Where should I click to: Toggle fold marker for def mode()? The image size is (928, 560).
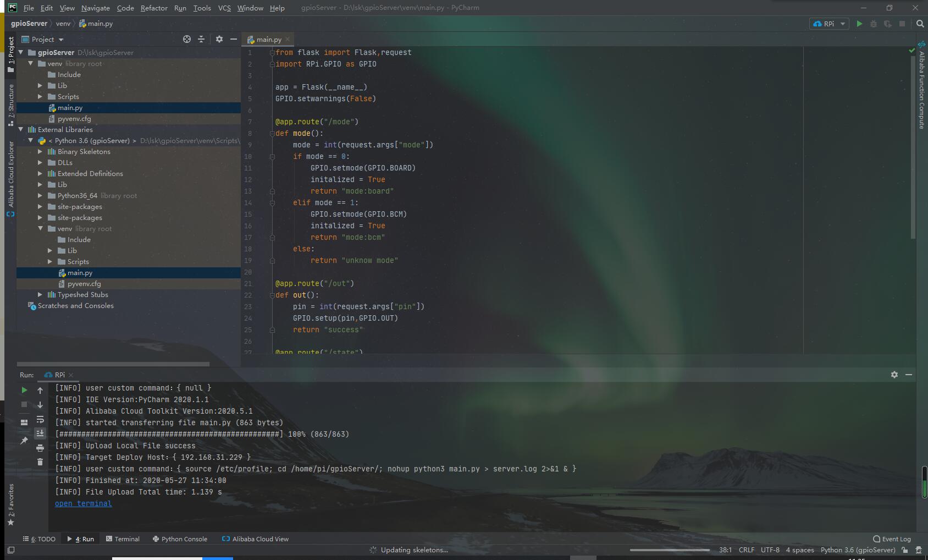tap(272, 133)
